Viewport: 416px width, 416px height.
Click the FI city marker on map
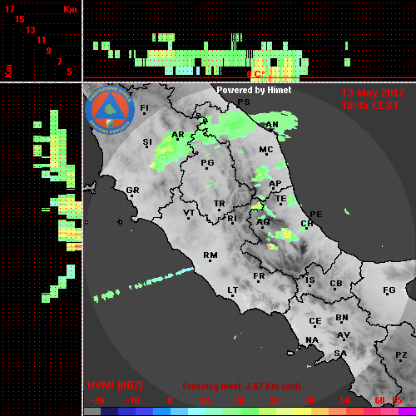click(x=144, y=113)
